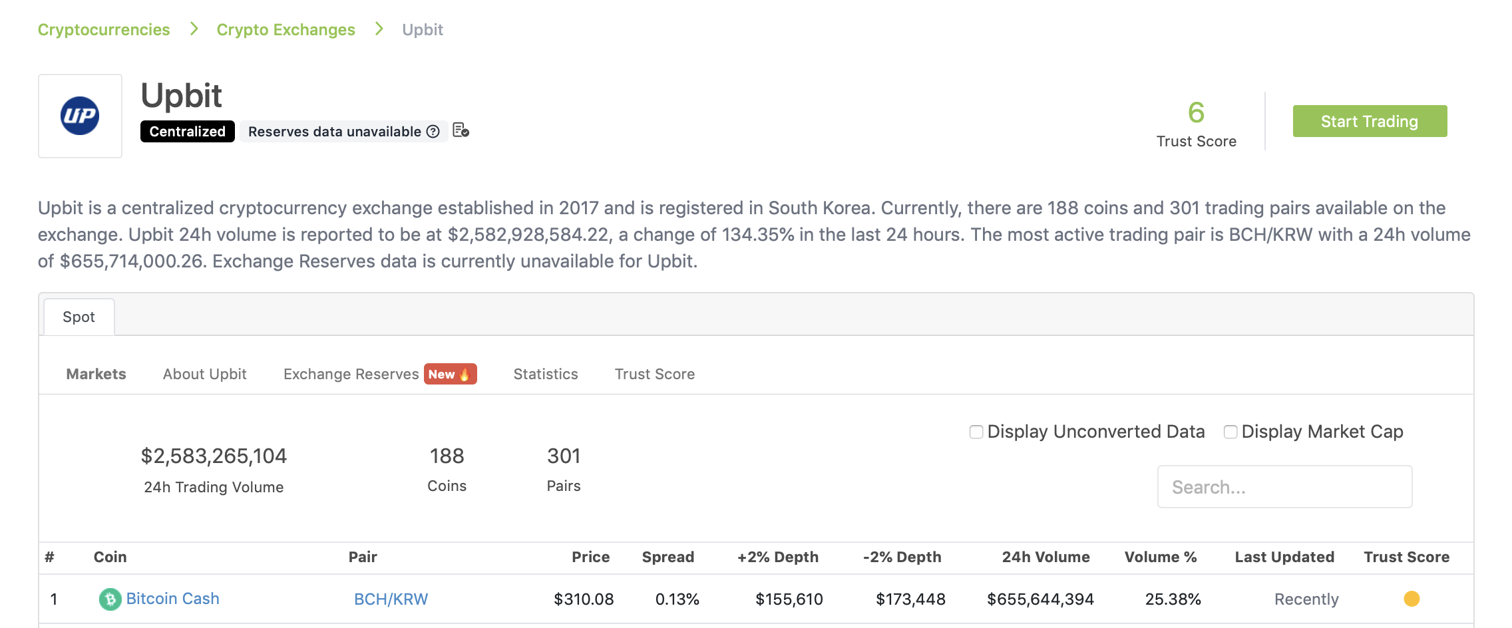Viewport: 1512px width, 628px height.
Task: Click the Bitcoin Cash coin icon
Action: (110, 599)
